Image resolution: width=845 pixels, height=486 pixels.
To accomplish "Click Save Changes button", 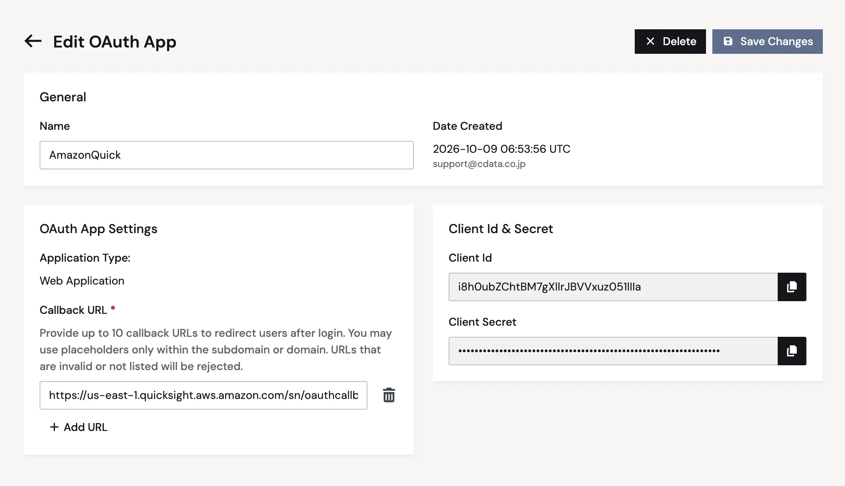I will coord(767,42).
